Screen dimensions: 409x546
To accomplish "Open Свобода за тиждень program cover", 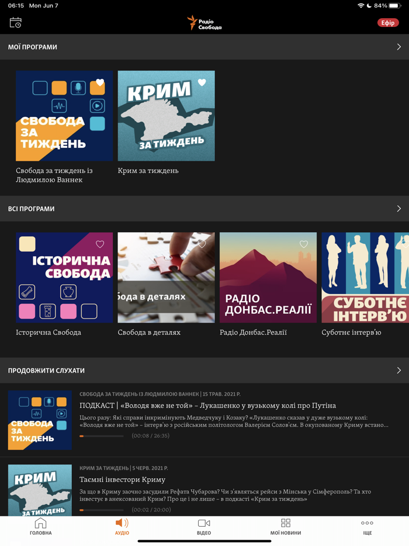I will pyautogui.click(x=64, y=116).
